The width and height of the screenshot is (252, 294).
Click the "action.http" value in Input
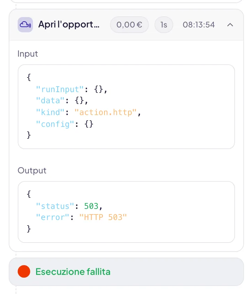coord(106,112)
